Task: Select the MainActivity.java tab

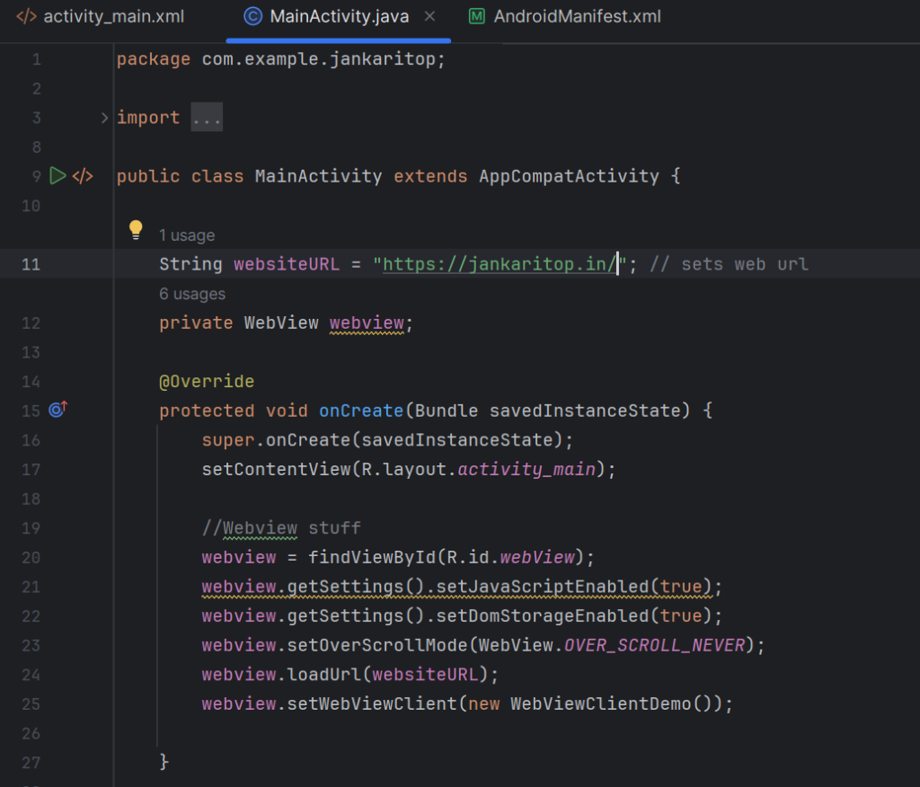Action: tap(339, 16)
